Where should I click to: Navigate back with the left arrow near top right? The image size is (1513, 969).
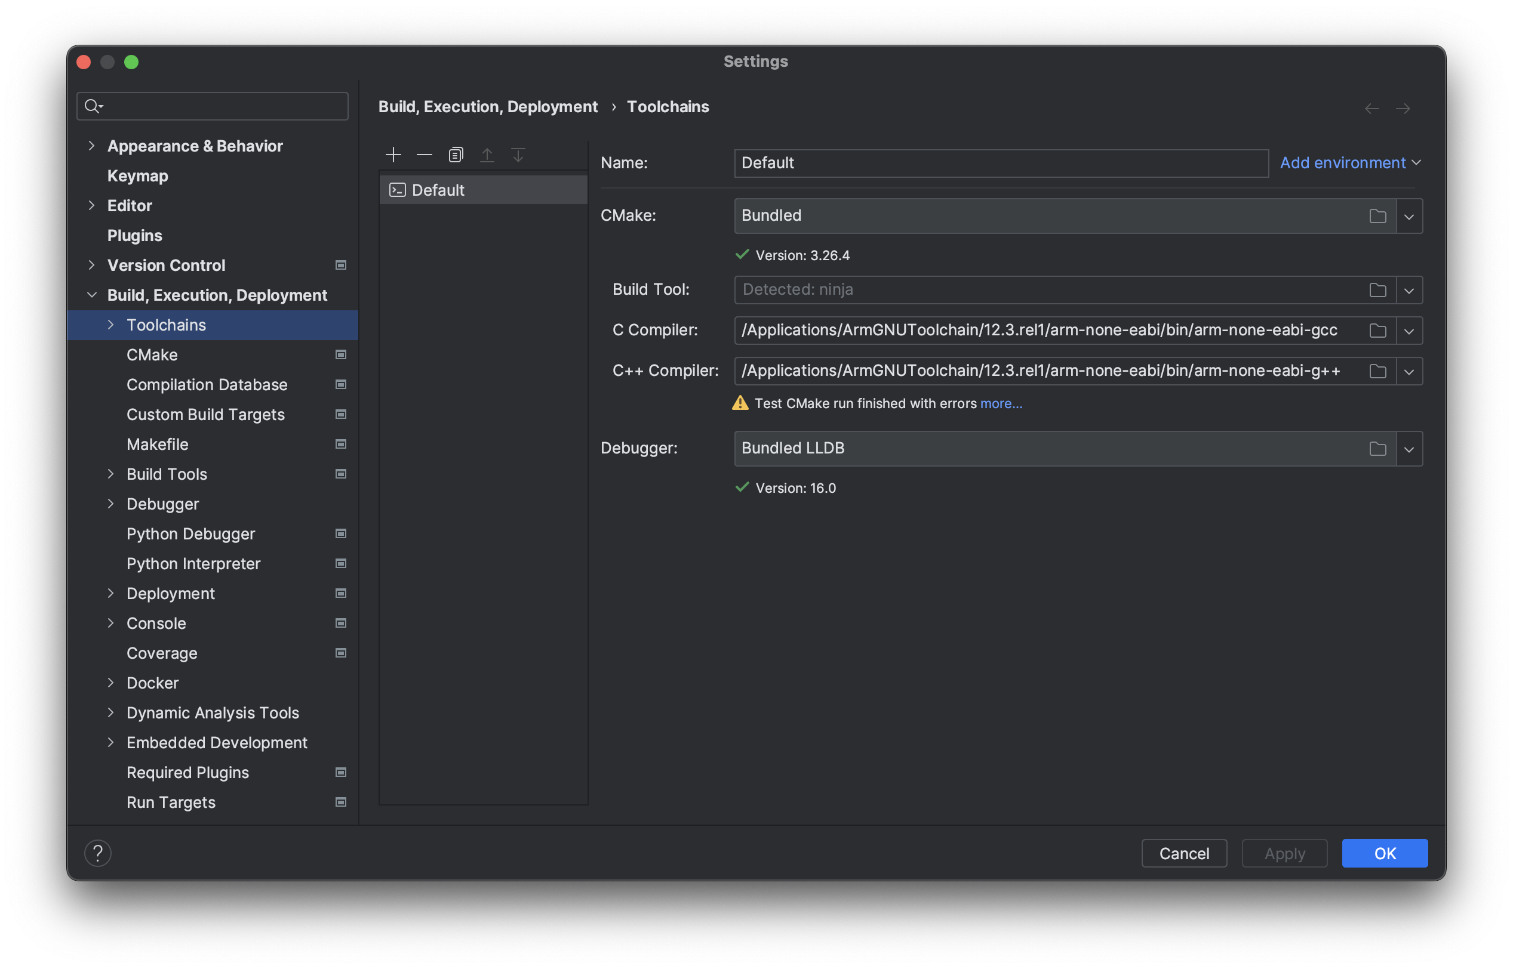(1371, 108)
